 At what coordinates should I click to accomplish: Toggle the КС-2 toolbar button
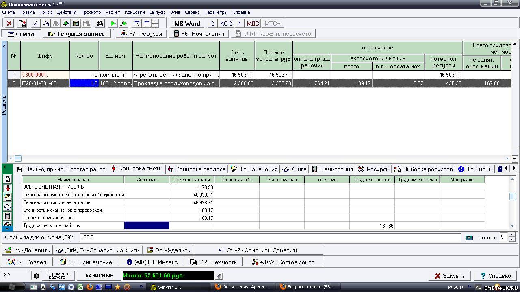pyautogui.click(x=226, y=24)
